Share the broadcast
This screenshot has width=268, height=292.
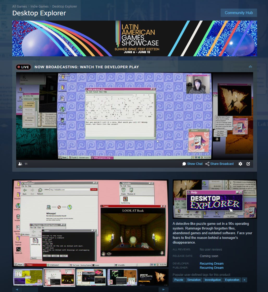[x=219, y=164]
